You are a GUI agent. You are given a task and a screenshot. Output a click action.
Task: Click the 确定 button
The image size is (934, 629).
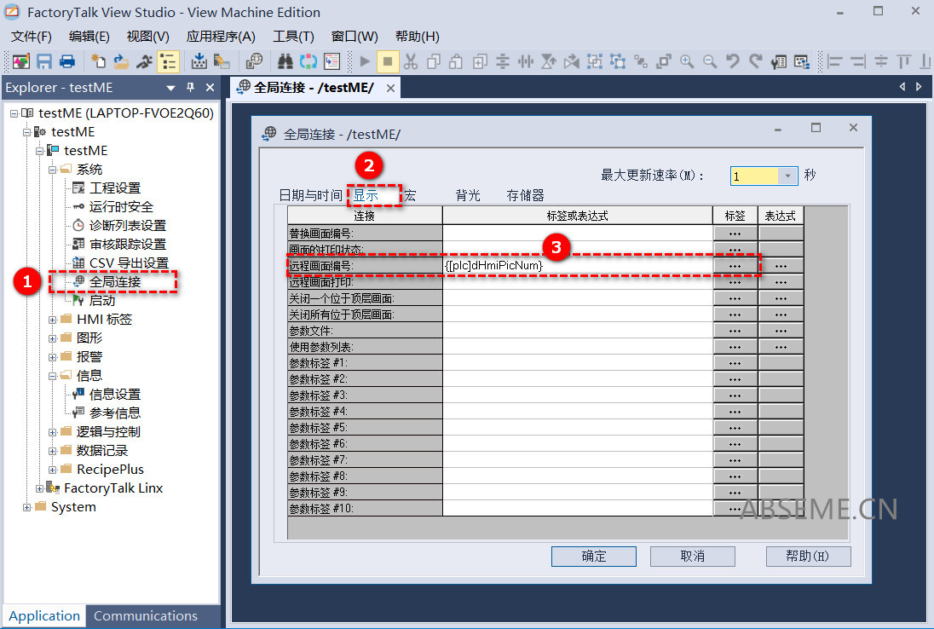pos(593,556)
